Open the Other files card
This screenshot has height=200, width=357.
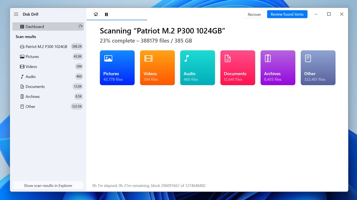pos(318,68)
